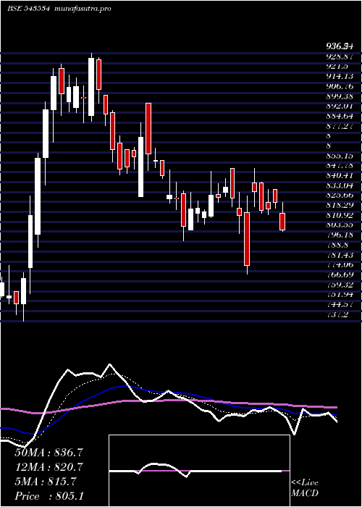The image size is (362, 507).
Task: Open the MACD inset chart box
Action: (199, 471)
